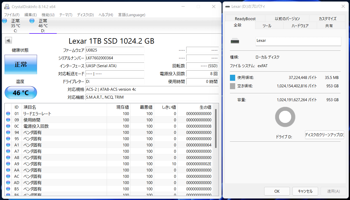Click the Lexar 1TB SSD 1024.2 GB title
Screen dimensions: 350x200
pyautogui.click(x=111, y=41)
